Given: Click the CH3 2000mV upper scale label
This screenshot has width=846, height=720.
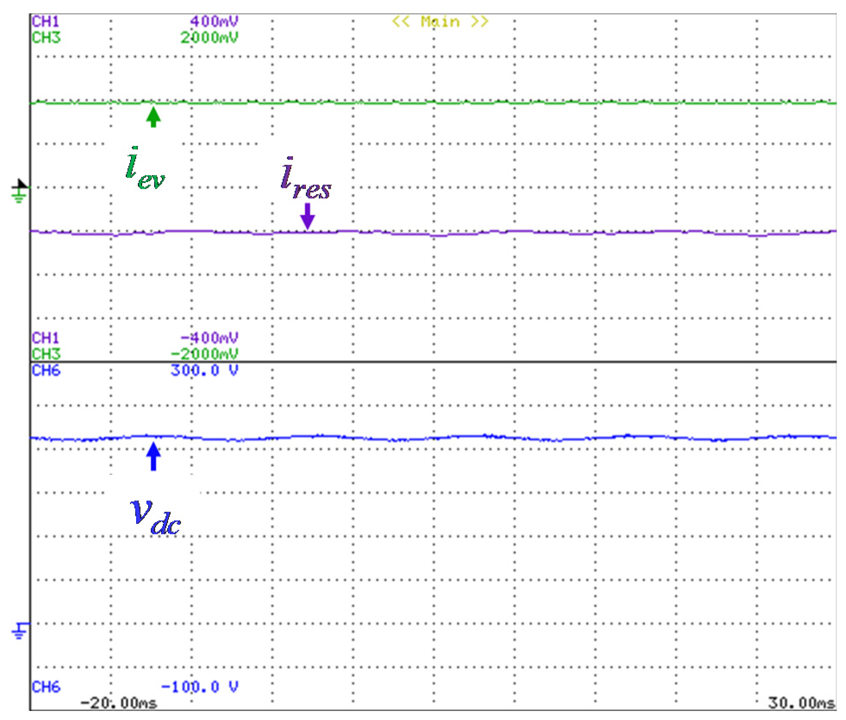Looking at the screenshot, I should [x=209, y=38].
